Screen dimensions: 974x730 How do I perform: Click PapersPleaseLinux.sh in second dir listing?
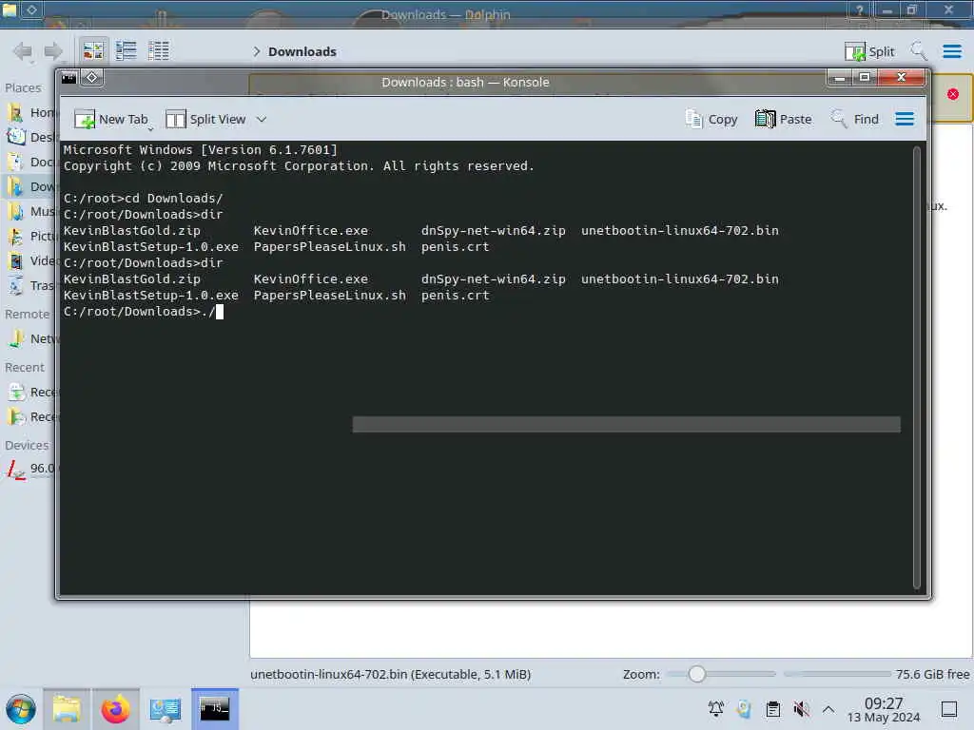point(329,296)
